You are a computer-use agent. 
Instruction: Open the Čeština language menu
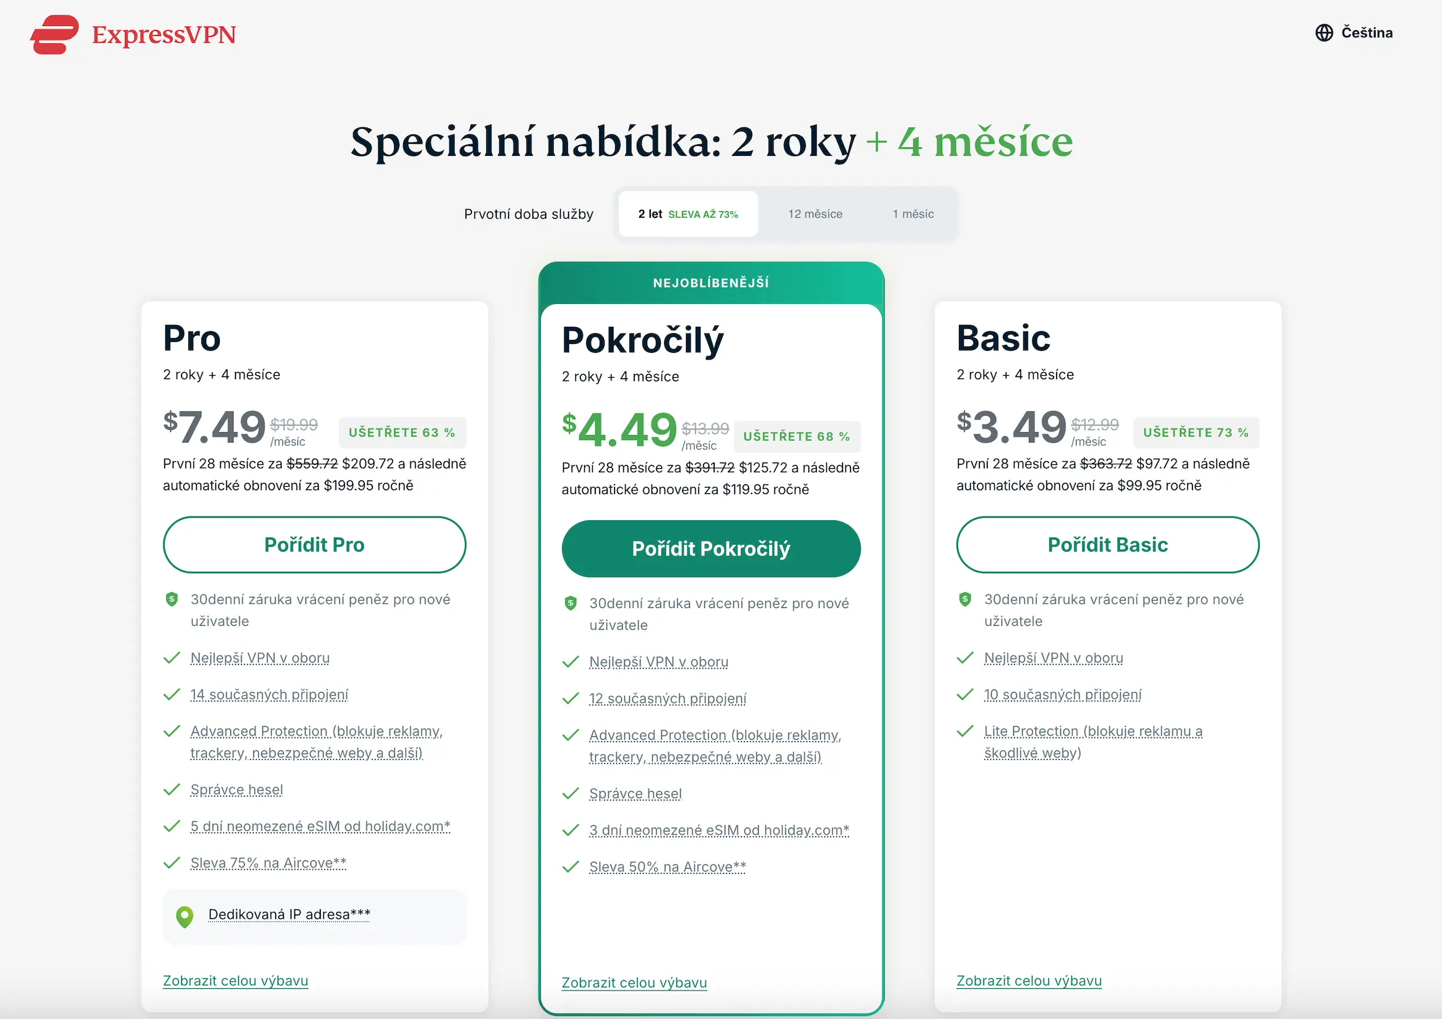point(1366,33)
